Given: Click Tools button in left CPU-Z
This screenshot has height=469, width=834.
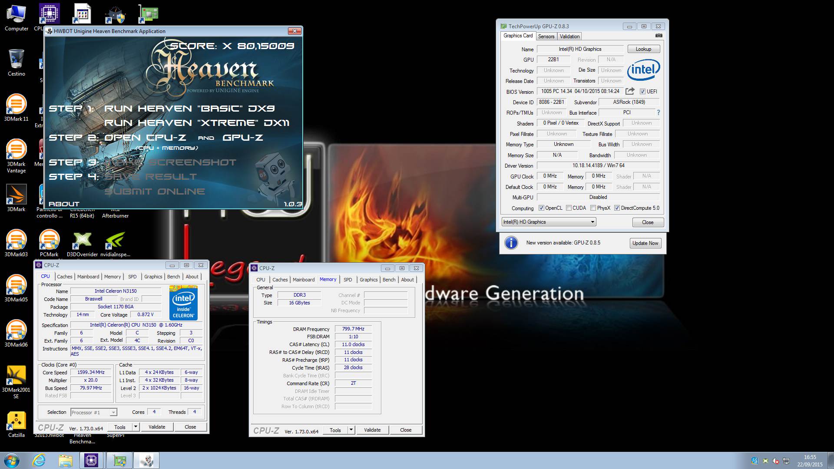Looking at the screenshot, I should point(120,427).
